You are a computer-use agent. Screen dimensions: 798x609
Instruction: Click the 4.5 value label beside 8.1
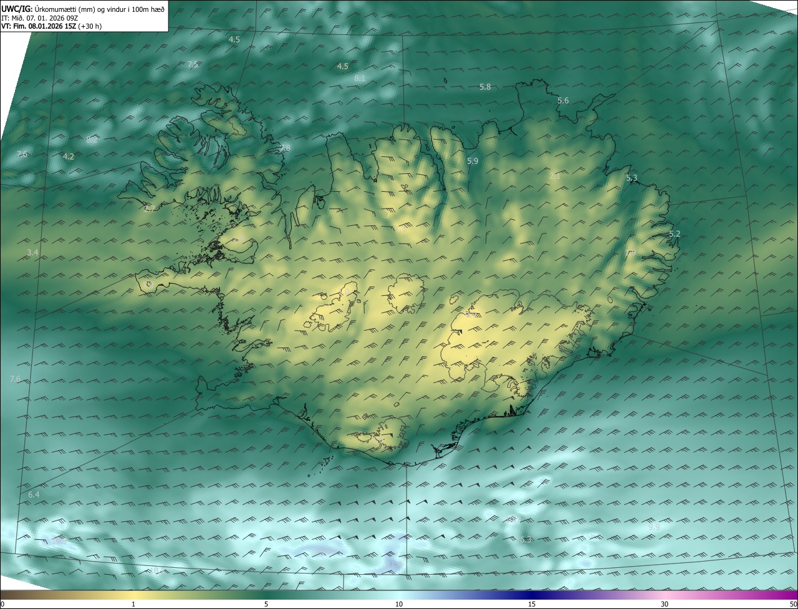click(342, 66)
